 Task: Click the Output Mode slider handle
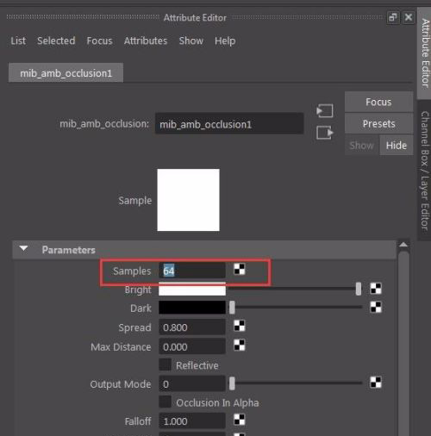pos(232,383)
